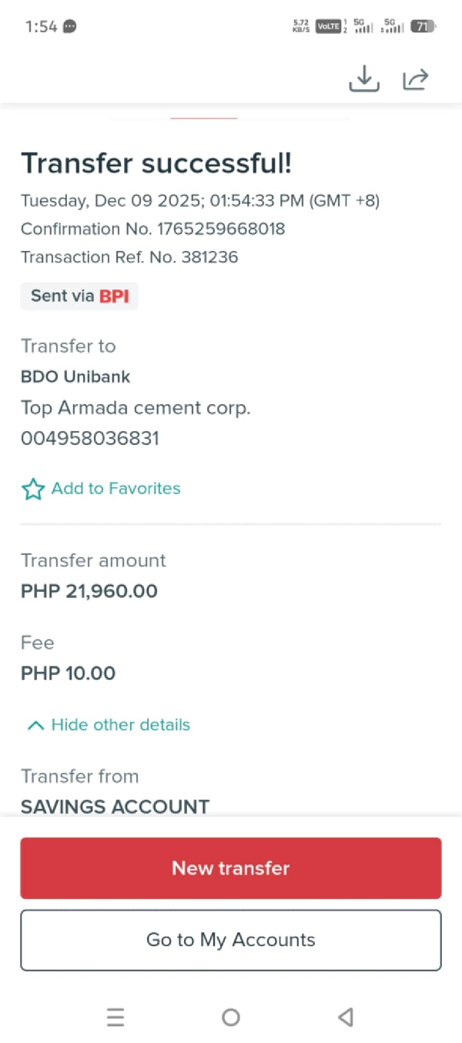Tap the download receipt icon
Image resolution: width=462 pixels, height=1043 pixels.
click(x=364, y=79)
